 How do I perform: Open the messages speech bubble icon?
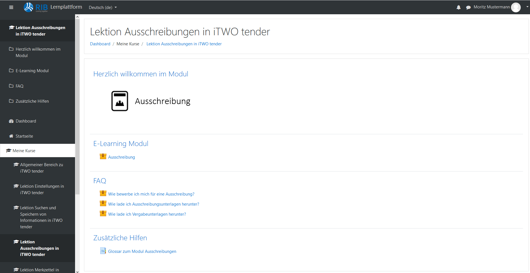point(468,8)
